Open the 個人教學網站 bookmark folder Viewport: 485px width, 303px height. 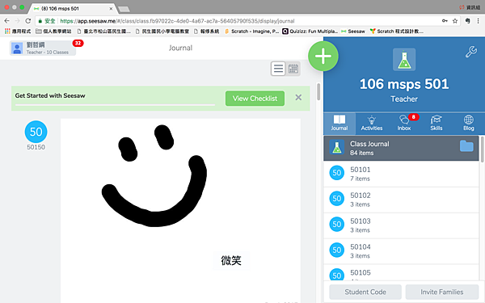point(53,32)
